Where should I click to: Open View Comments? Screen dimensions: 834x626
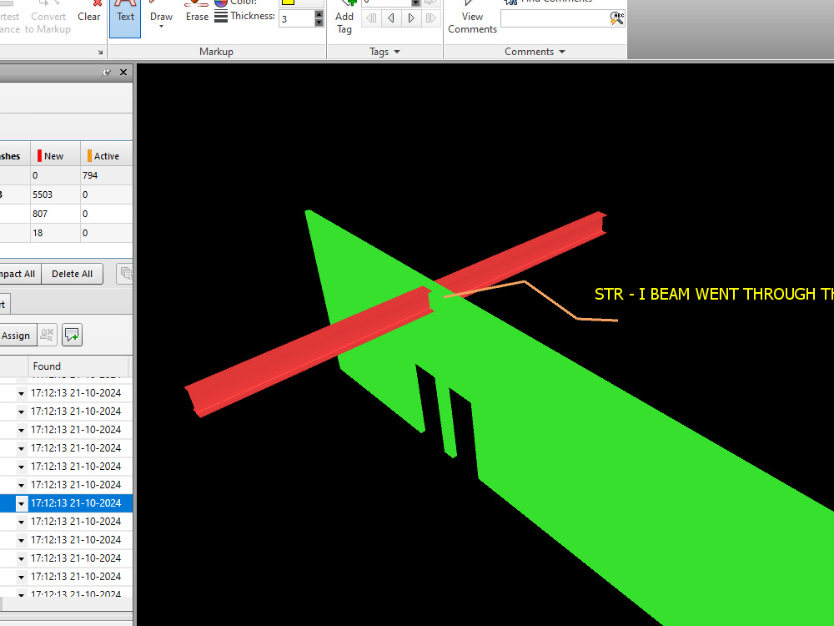point(472,20)
